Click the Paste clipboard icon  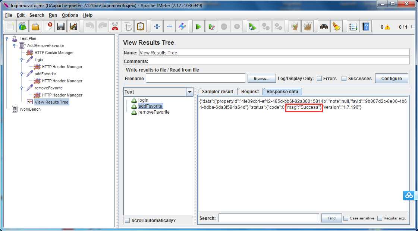140,27
